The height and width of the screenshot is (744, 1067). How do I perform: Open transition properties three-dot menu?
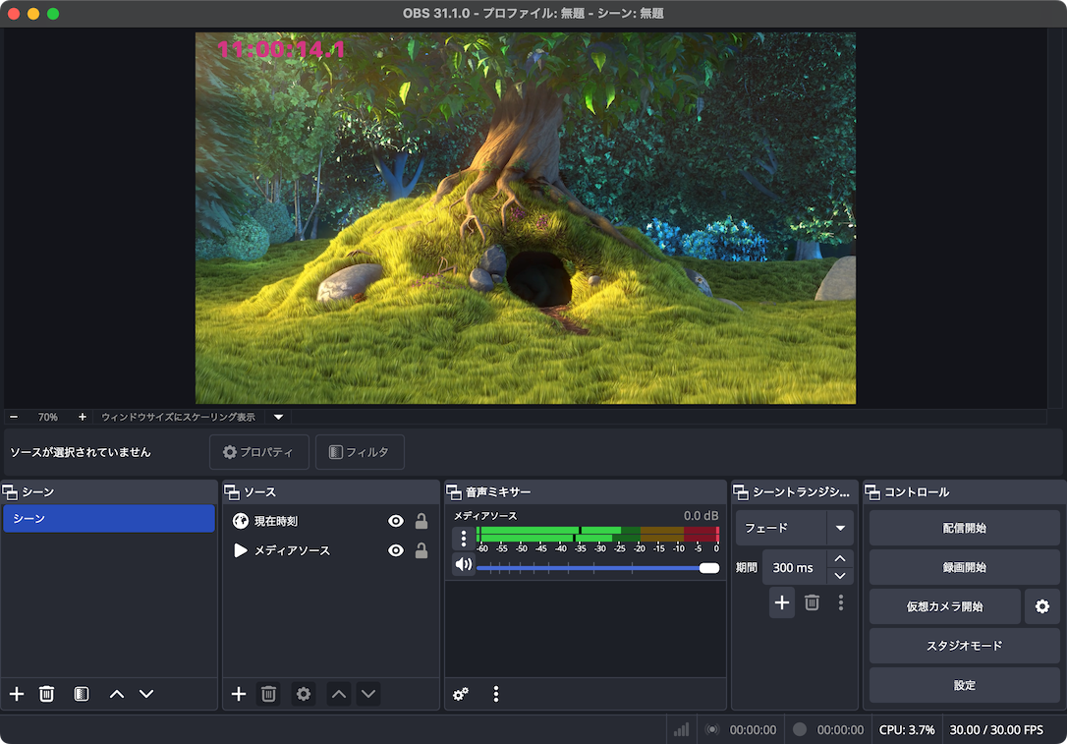click(x=841, y=602)
